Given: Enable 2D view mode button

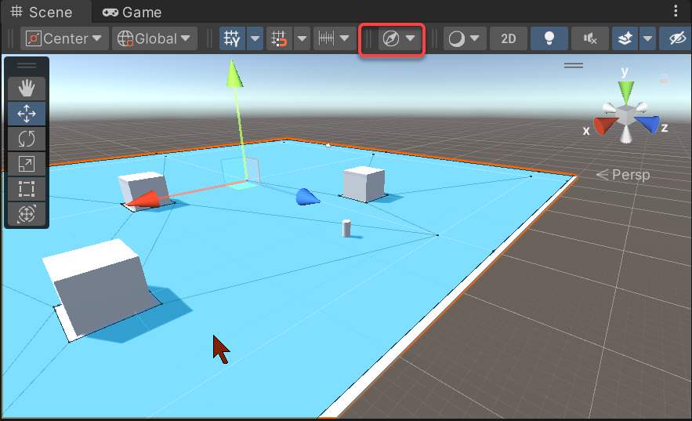Looking at the screenshot, I should 509,38.
